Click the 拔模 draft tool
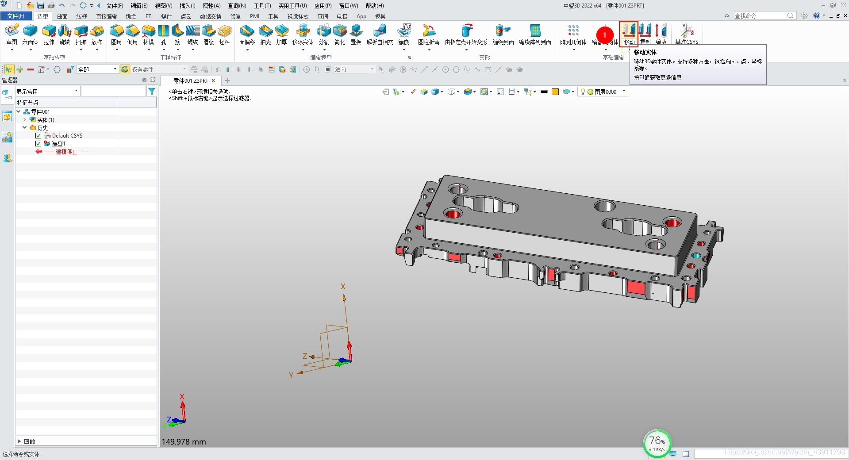849x460 pixels. [x=148, y=34]
